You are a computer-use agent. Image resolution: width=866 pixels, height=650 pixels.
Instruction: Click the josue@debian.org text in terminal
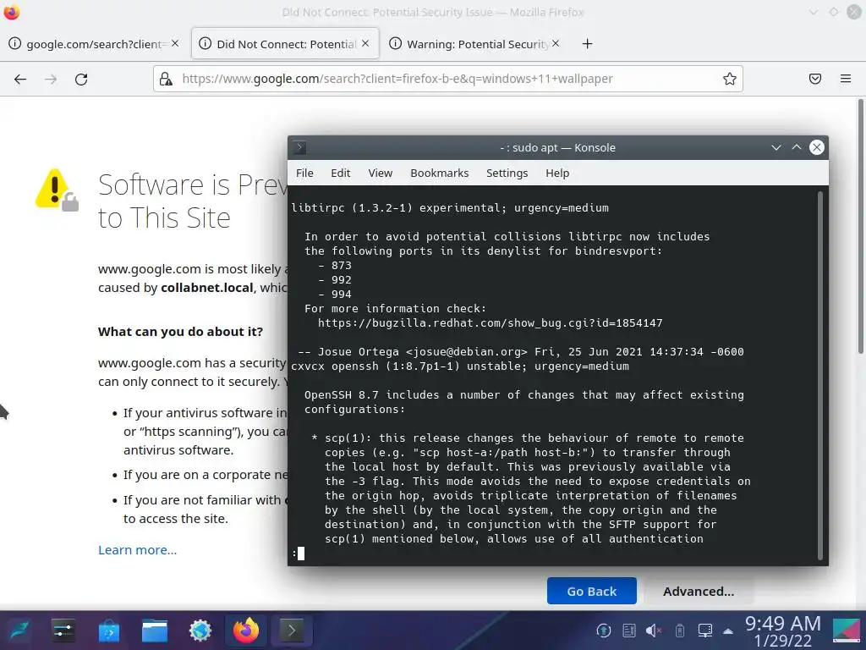tap(467, 351)
